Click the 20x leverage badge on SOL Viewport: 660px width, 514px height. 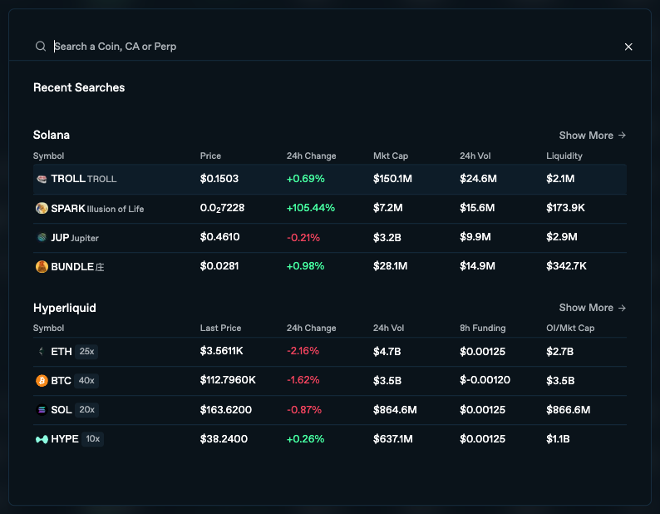point(86,409)
